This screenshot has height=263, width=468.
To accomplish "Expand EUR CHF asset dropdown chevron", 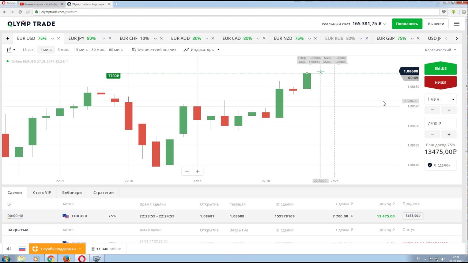I will point(155,38).
